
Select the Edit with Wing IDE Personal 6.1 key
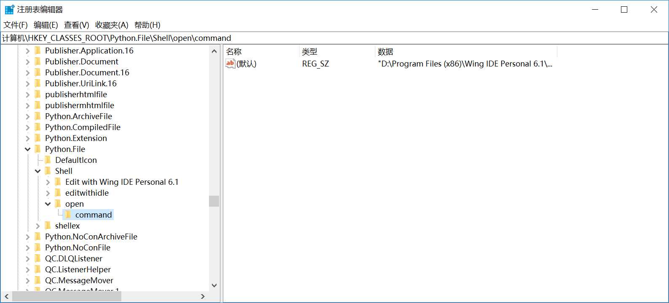coord(122,182)
